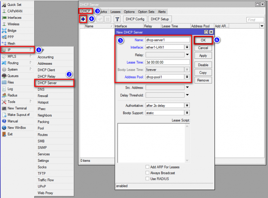Toggle the Always Broadcast checkbox
Screen dimensions: 268x198
pos(148,173)
